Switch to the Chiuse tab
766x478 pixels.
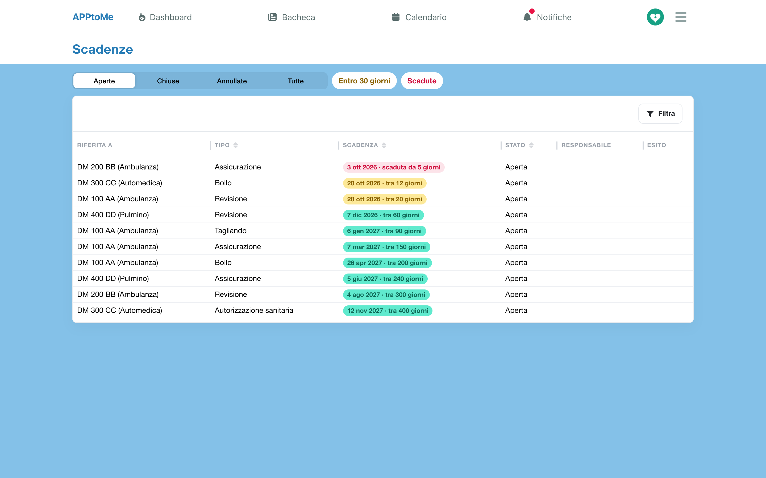[168, 81]
